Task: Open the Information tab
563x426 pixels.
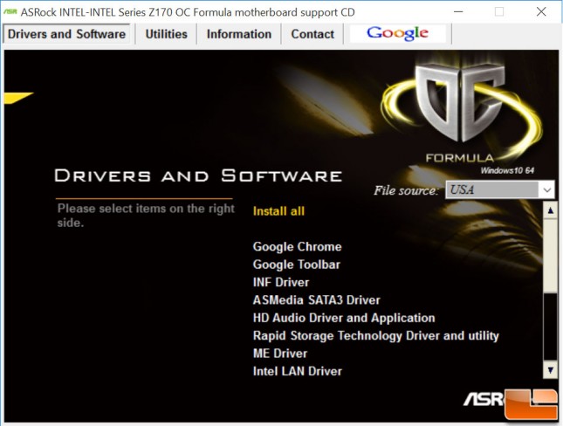Action: (x=239, y=34)
